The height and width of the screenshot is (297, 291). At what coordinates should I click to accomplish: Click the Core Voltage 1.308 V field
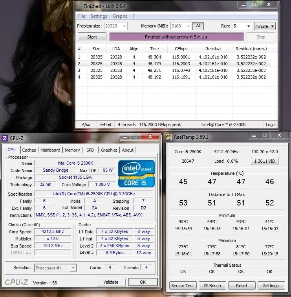102,184
